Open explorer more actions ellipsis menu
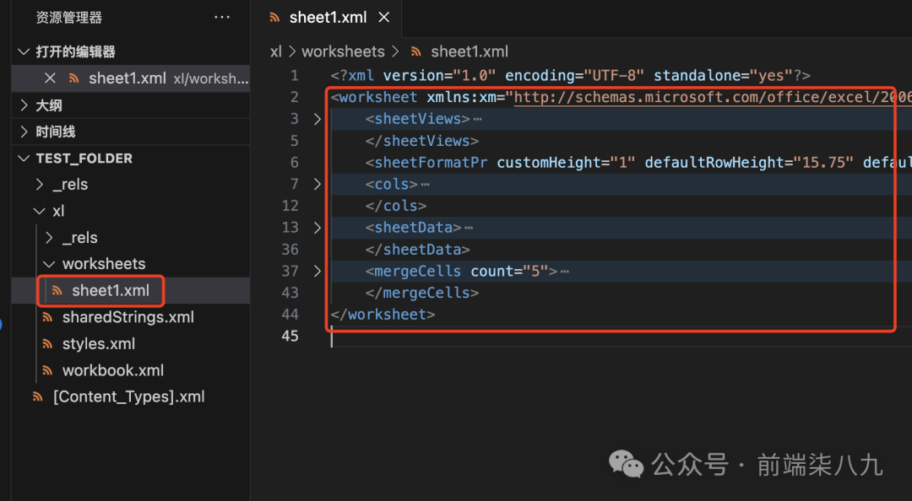 (x=222, y=17)
